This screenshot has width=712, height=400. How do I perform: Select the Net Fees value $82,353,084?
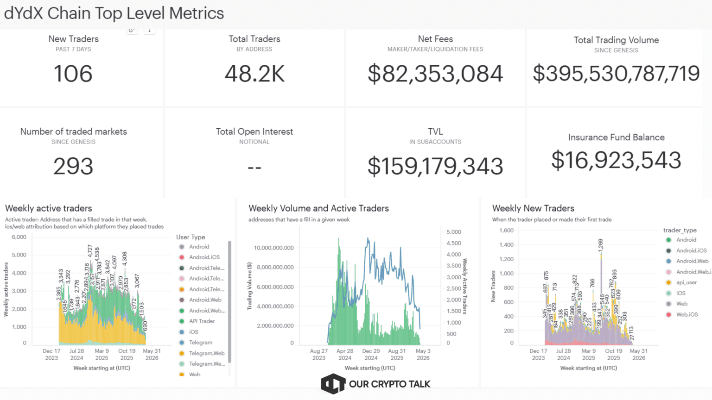point(435,74)
